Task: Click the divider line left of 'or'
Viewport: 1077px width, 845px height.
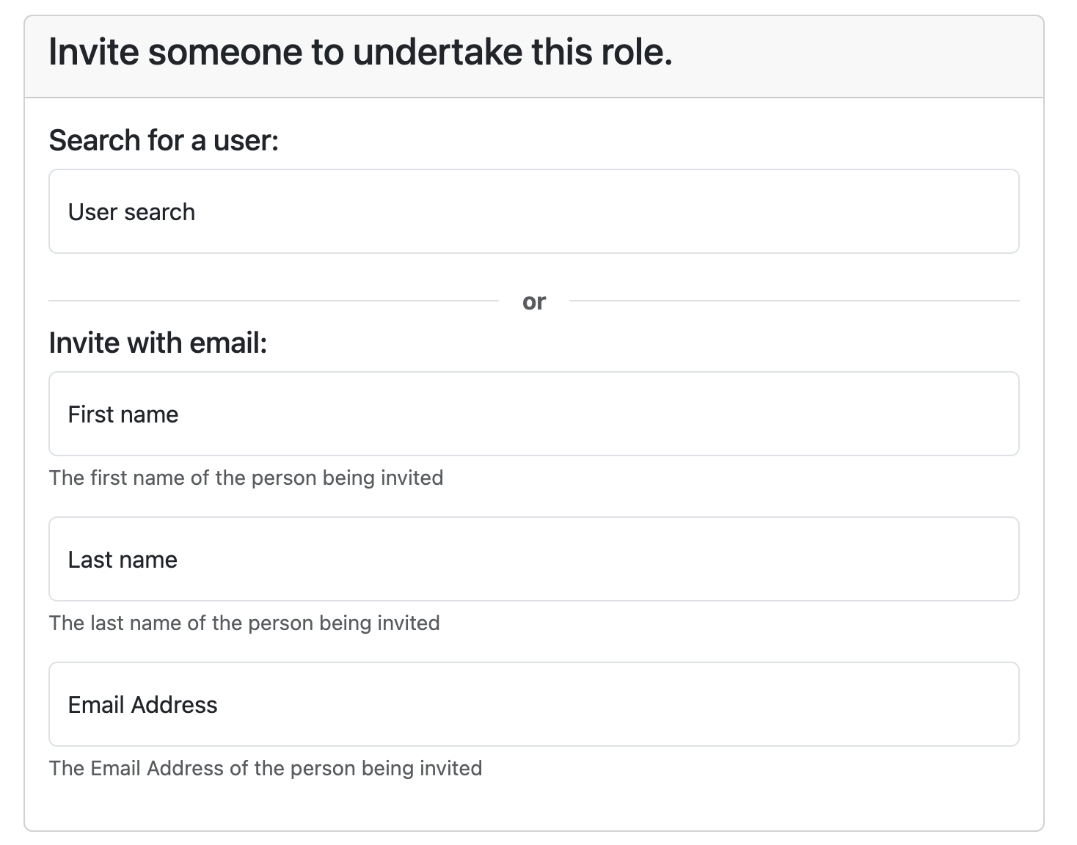Action: (273, 301)
